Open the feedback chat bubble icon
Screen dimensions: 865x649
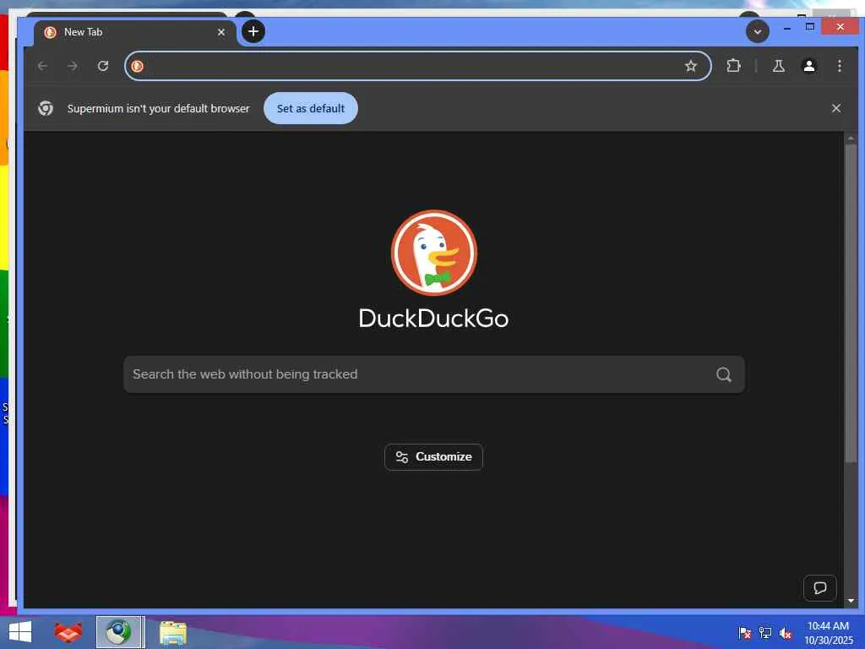coord(819,588)
